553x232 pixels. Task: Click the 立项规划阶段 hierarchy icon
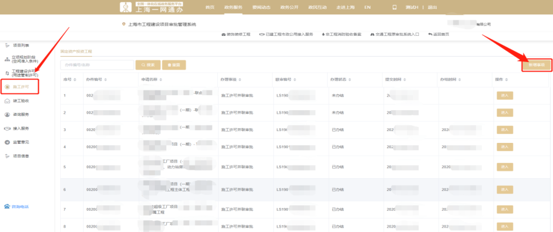click(x=7, y=59)
